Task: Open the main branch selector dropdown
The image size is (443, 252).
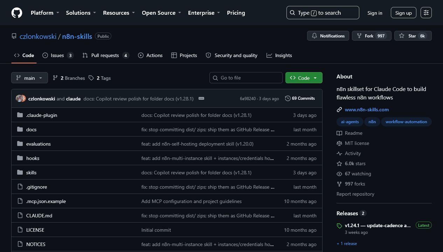Action: coord(29,78)
